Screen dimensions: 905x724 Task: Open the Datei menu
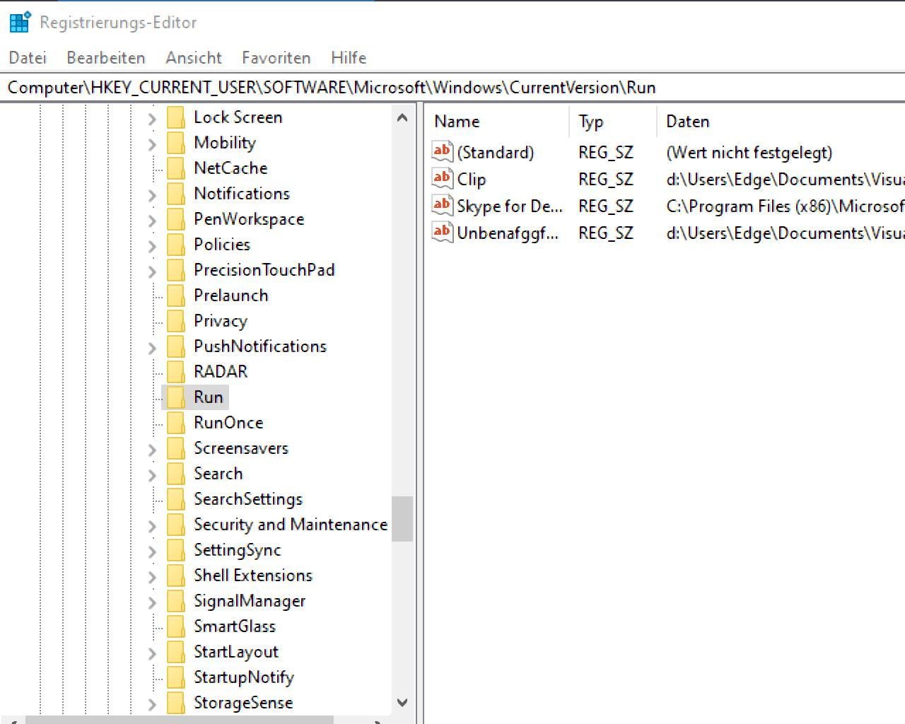click(x=28, y=57)
